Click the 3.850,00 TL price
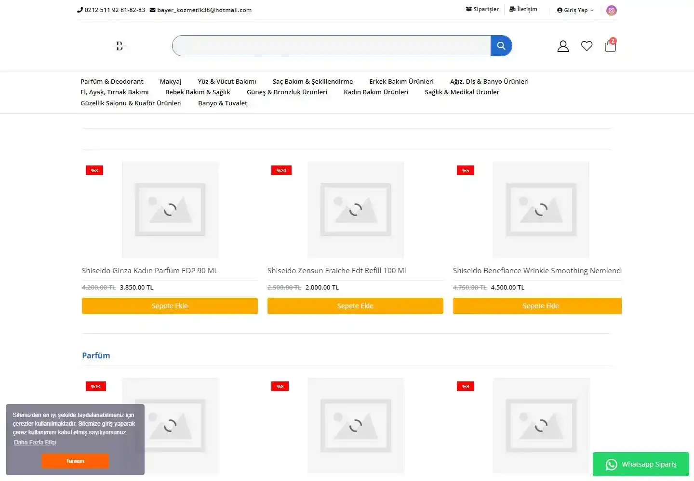Screen dimensions: 694x481 pyautogui.click(x=136, y=288)
